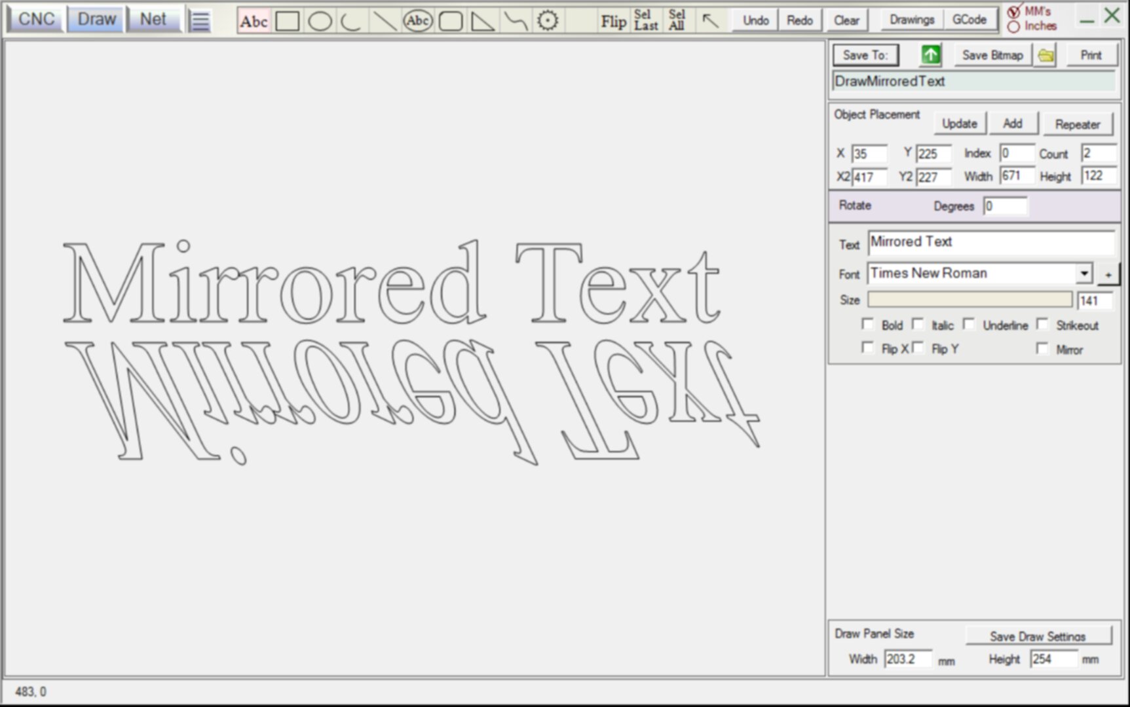Enable the Italic checkbox

pos(918,324)
